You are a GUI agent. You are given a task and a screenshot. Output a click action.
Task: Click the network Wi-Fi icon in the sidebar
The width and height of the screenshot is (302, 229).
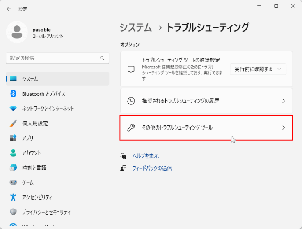13,109
